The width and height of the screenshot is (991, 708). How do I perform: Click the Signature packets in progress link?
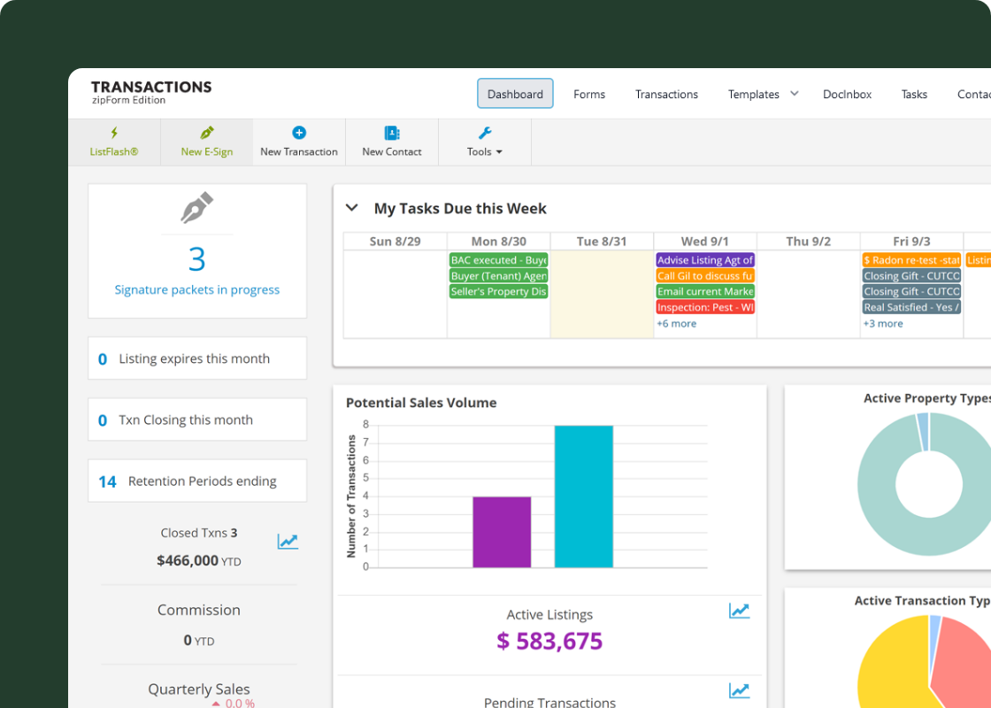[197, 289]
